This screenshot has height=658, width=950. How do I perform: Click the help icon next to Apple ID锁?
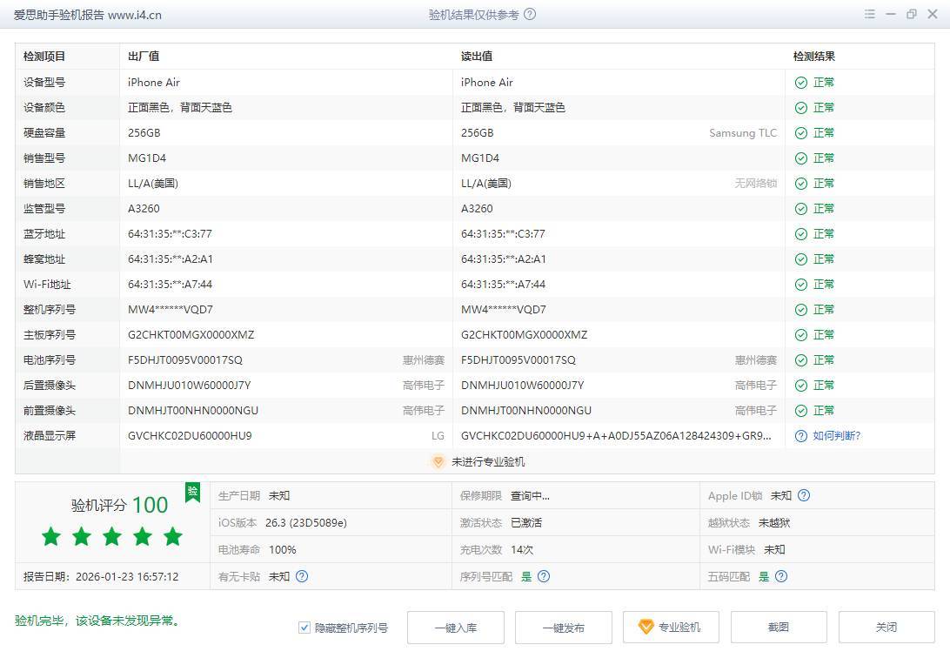[x=804, y=496]
